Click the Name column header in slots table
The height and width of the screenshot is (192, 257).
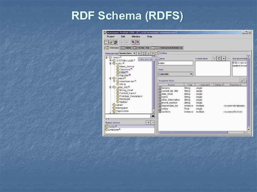pyautogui.click(x=171, y=85)
